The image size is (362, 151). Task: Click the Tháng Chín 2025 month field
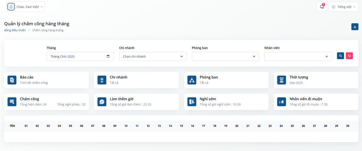click(80, 56)
